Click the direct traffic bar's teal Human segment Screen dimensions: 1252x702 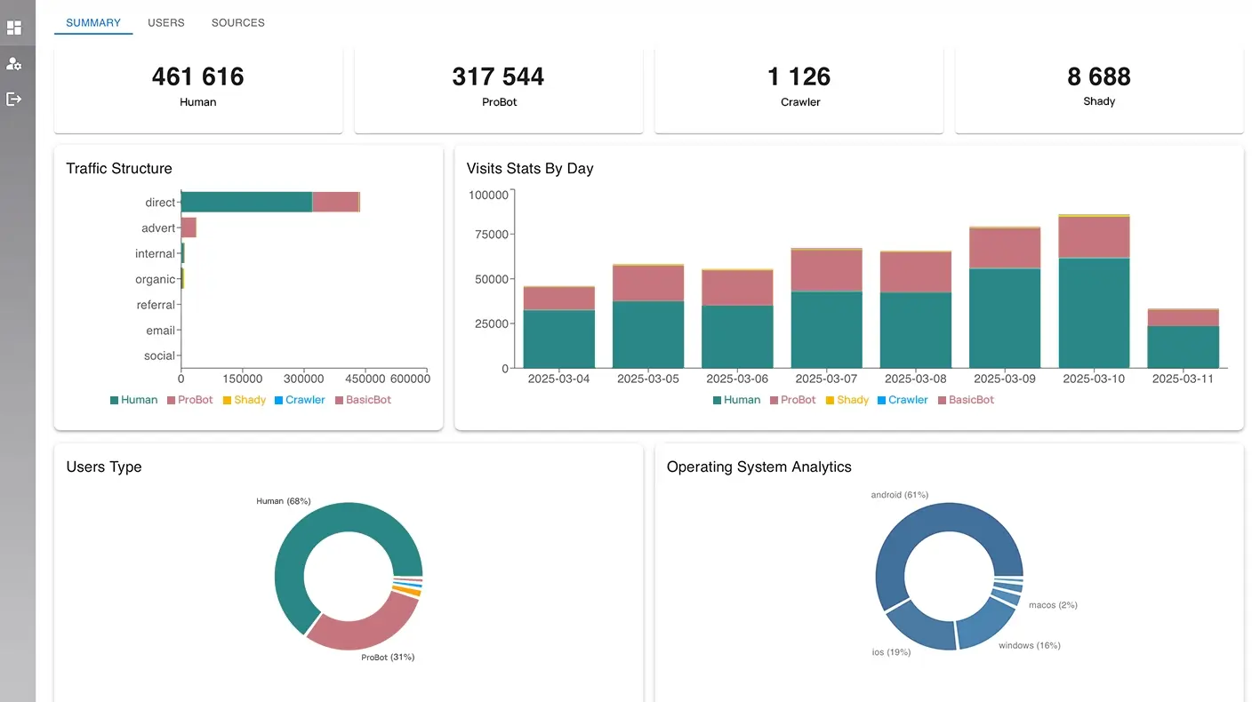(x=246, y=202)
